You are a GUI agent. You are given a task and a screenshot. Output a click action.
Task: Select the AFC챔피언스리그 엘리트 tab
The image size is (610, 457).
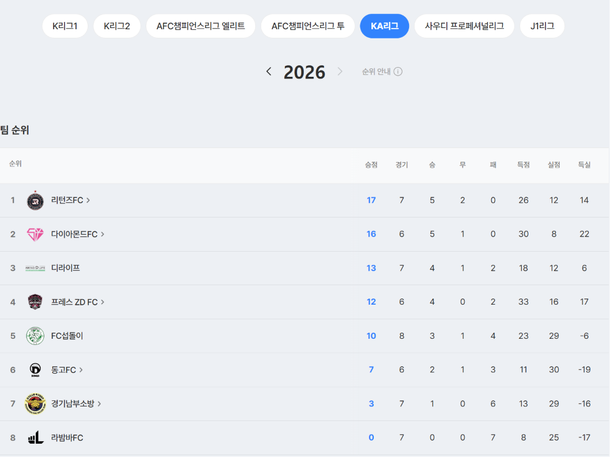[201, 26]
